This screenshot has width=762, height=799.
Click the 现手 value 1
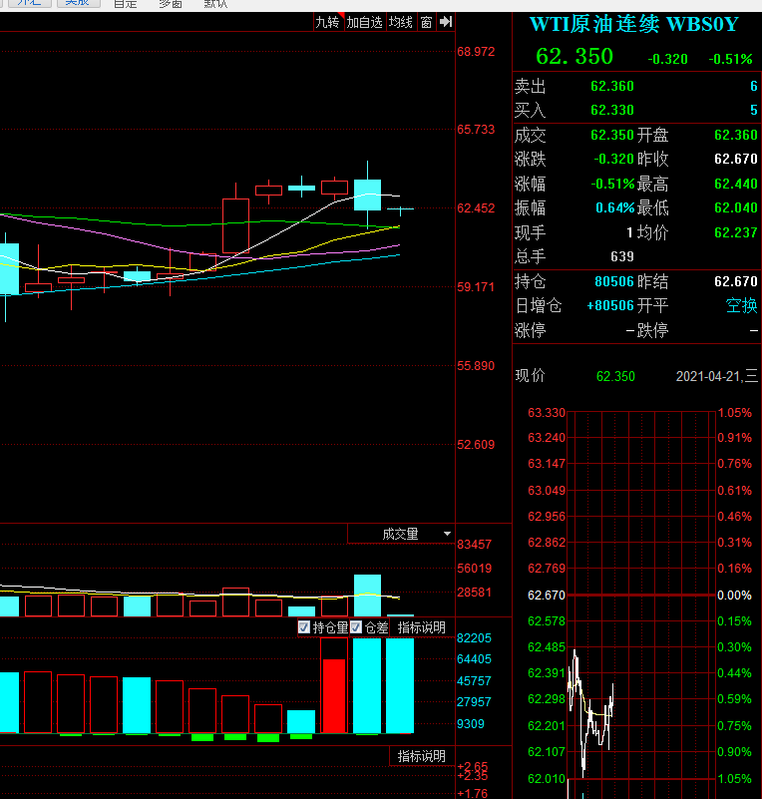click(x=630, y=232)
